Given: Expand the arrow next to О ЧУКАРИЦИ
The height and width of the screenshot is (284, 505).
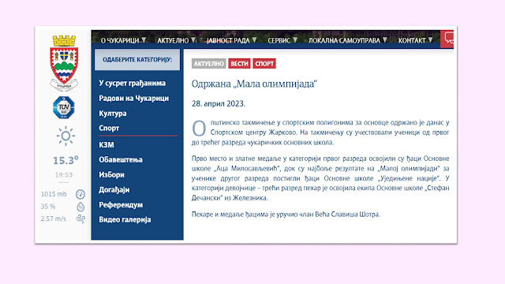Looking at the screenshot, I should (144, 40).
